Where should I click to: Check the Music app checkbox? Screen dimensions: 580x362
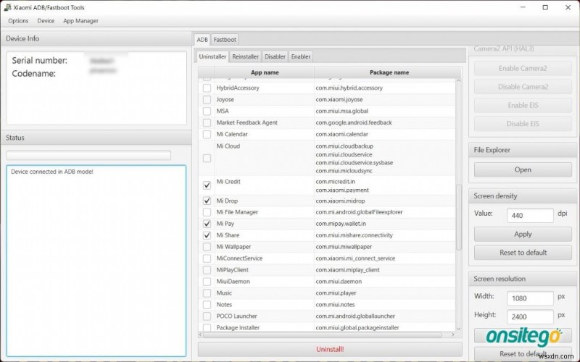tap(207, 293)
